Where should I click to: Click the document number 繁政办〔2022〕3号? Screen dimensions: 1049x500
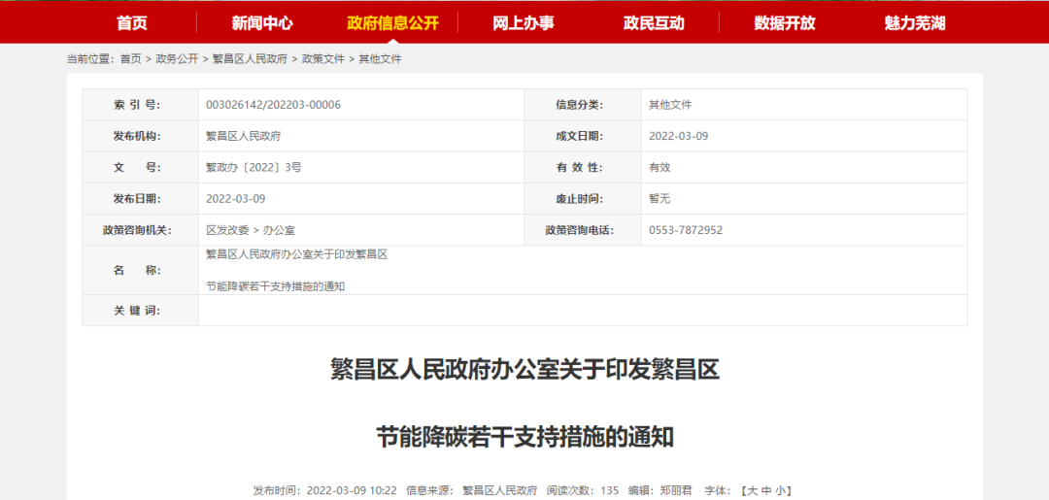pos(254,167)
